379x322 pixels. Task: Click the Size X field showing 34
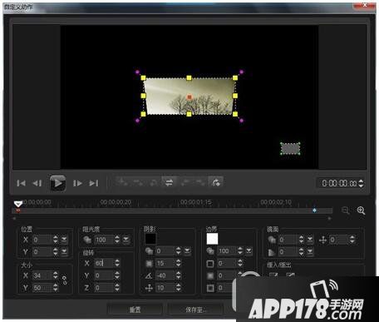[x=42, y=275]
